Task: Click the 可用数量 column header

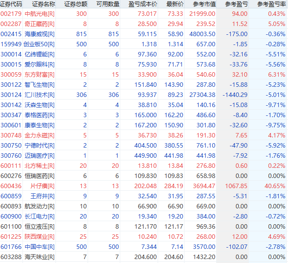Action: point(108,4)
